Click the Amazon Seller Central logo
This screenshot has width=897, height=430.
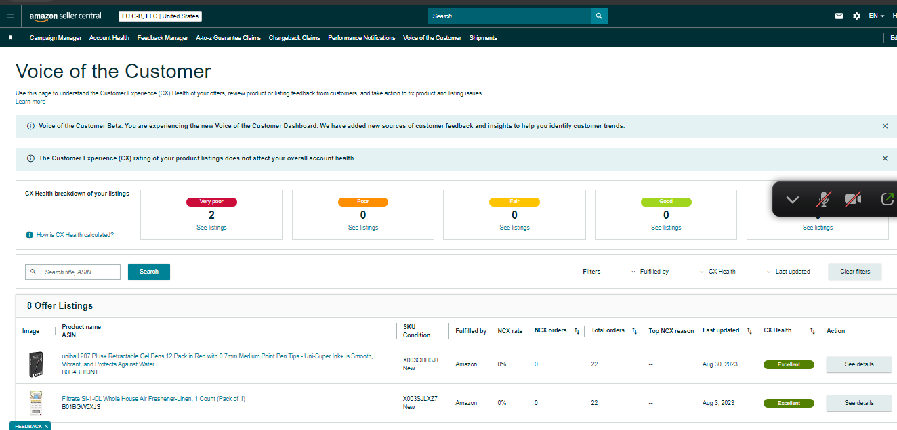(66, 16)
